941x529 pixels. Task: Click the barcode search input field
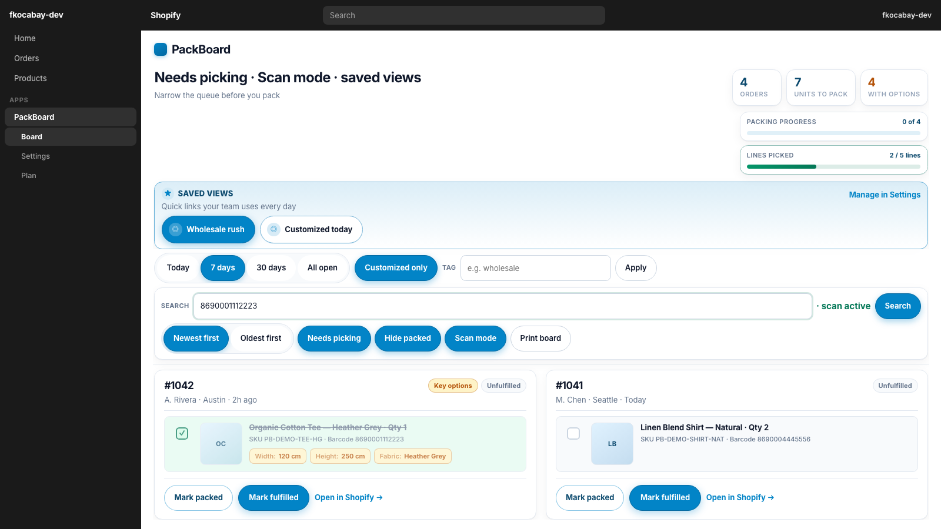point(503,306)
